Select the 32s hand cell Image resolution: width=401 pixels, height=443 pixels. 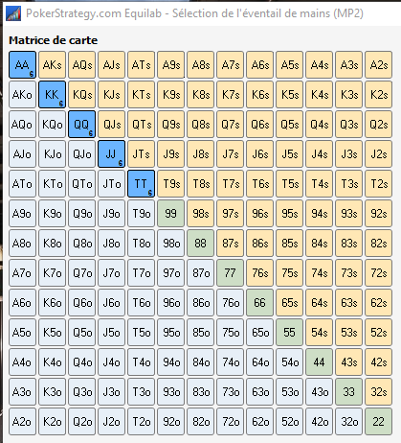coord(378,392)
